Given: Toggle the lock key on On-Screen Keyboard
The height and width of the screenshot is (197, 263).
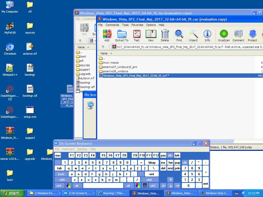Looking at the screenshot, I should pyautogui.click(x=61, y=174).
